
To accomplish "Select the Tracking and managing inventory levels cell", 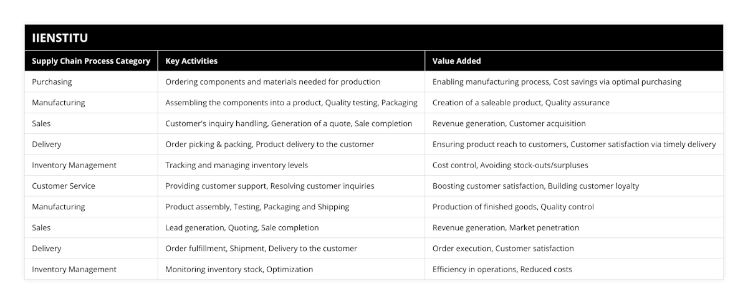I will [x=236, y=165].
